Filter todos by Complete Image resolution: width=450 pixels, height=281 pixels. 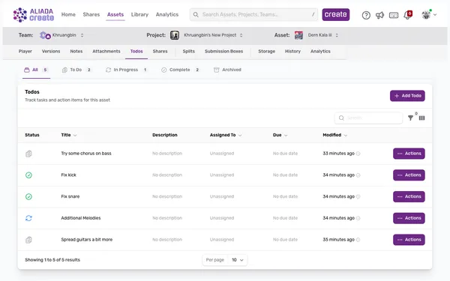tap(180, 70)
